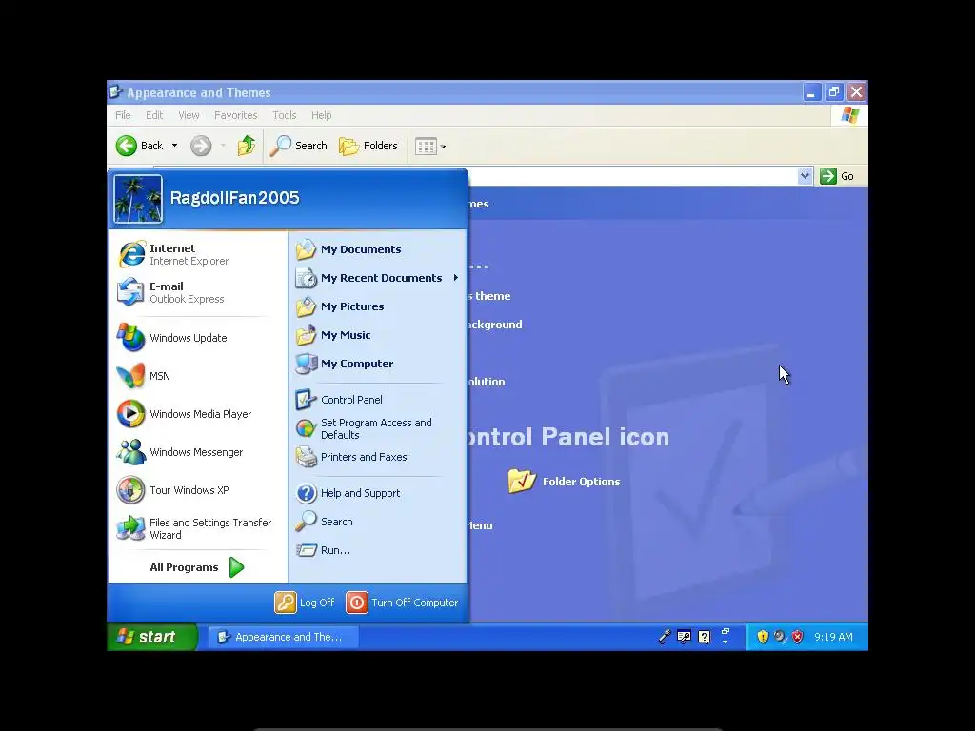Click the start button
The height and width of the screenshot is (731, 975).
[x=152, y=637]
